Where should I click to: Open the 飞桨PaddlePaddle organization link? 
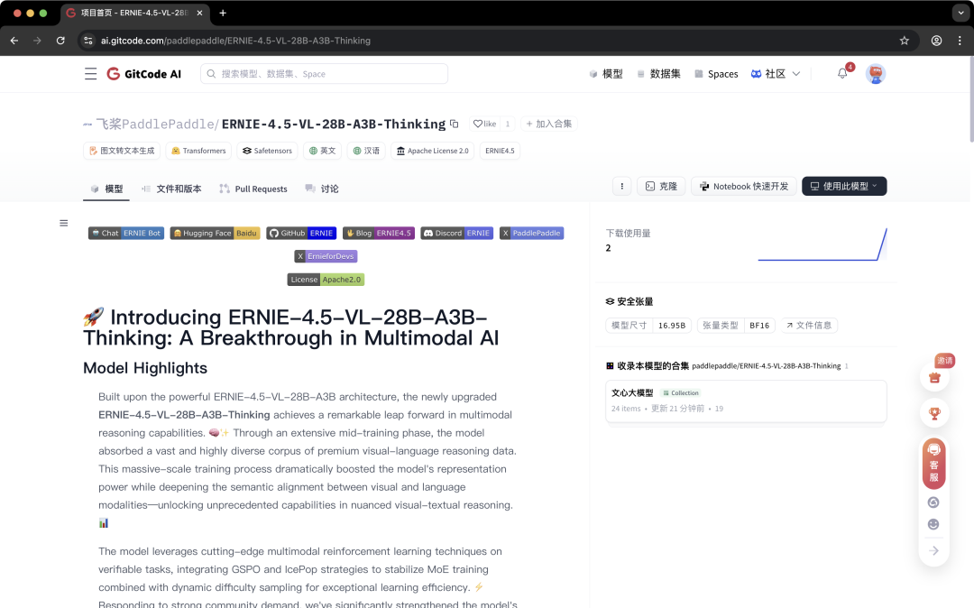click(157, 124)
